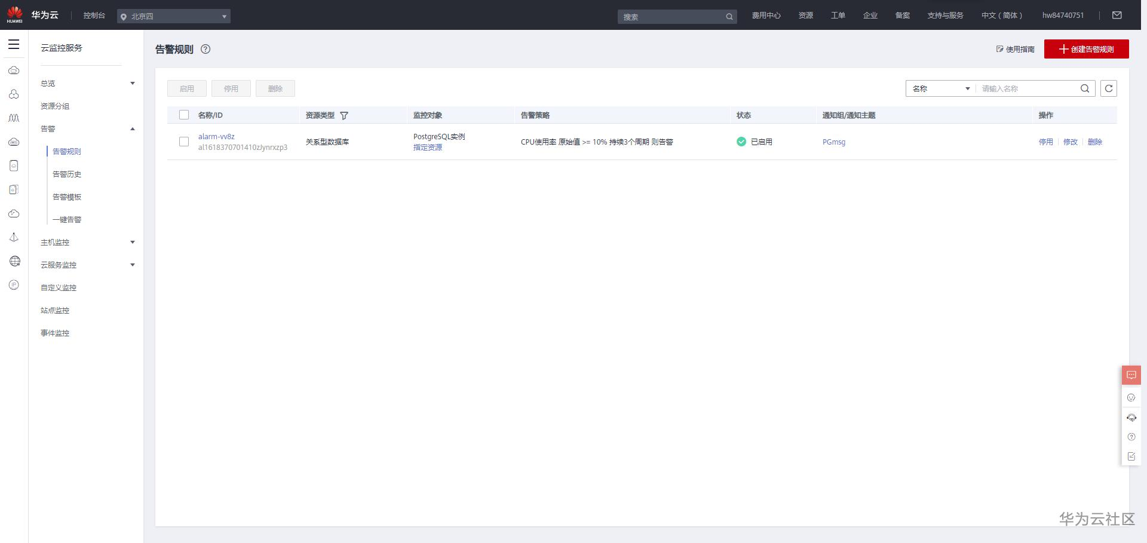Viewport: 1147px width, 543px height.
Task: Open the PGmsg notification topic link
Action: (834, 142)
